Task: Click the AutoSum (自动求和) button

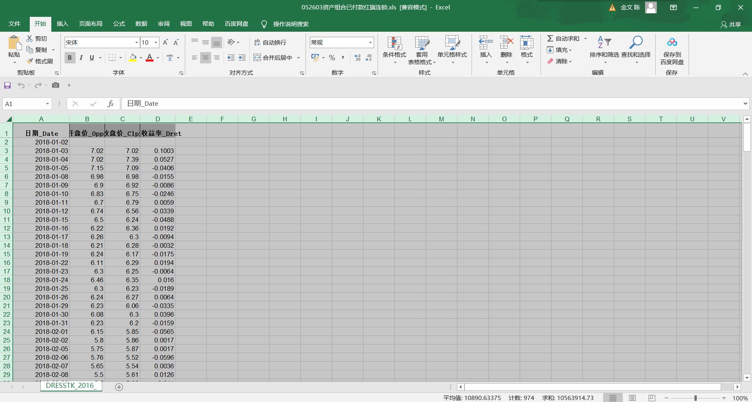Action: click(563, 38)
